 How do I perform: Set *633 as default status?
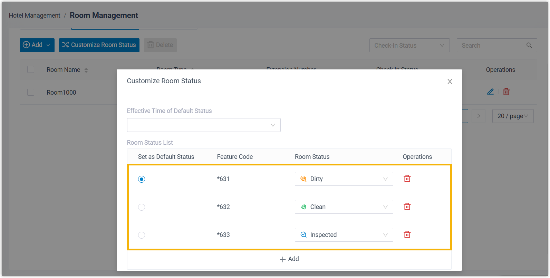[x=142, y=235]
